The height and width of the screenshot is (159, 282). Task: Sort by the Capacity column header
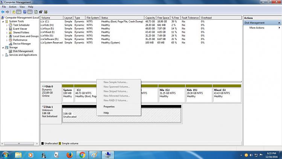tap(150, 18)
